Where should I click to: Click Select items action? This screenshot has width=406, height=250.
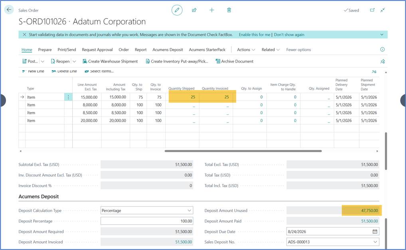tap(99, 71)
